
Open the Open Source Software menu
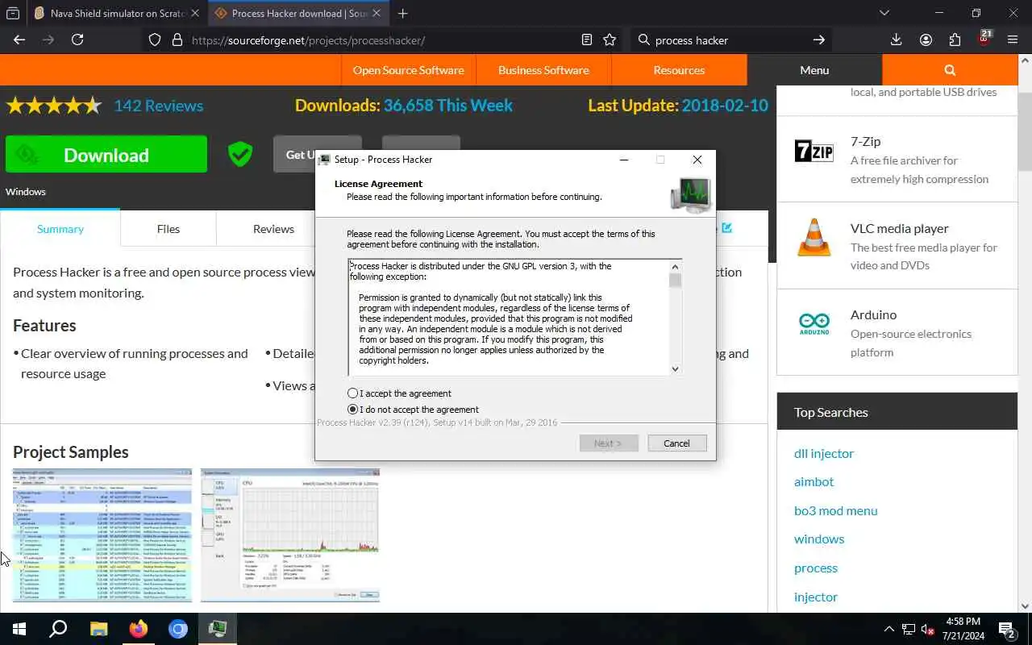point(408,70)
